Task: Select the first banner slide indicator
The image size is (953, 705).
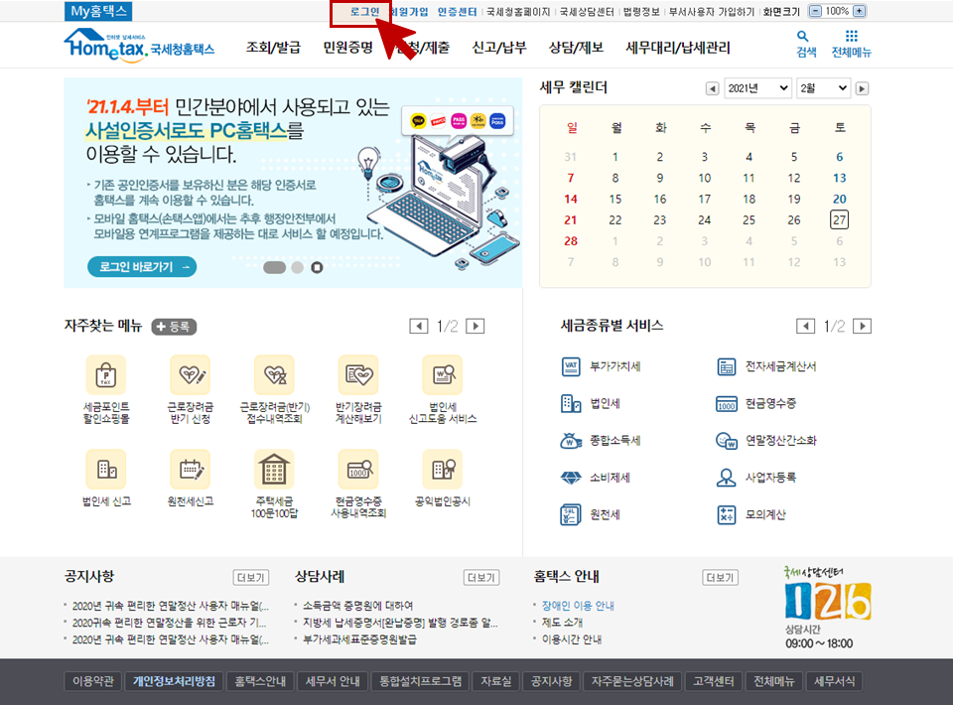Action: (x=274, y=267)
